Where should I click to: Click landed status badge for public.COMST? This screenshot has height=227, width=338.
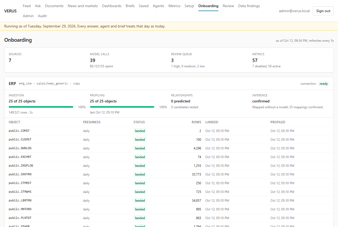coord(140,131)
